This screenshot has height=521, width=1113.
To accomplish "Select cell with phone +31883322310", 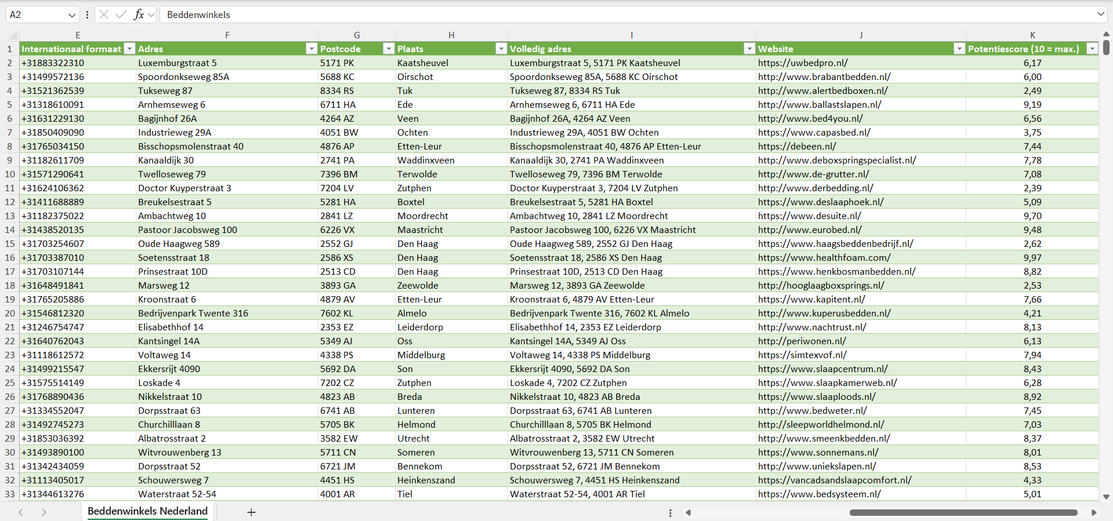I will pyautogui.click(x=78, y=63).
